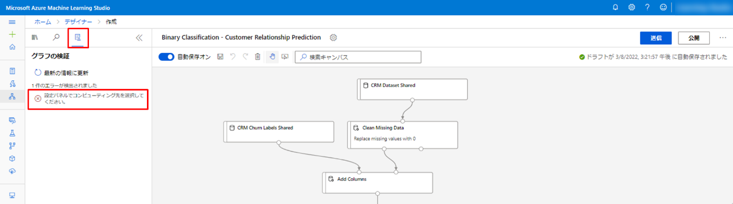Click the save disk toolbar icon
This screenshot has width=733, height=204.
(x=220, y=57)
